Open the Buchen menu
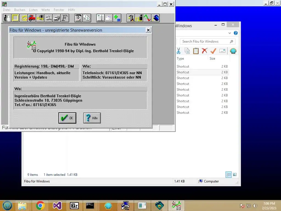Image resolution: width=281 pixels, height=211 pixels. click(x=20, y=10)
